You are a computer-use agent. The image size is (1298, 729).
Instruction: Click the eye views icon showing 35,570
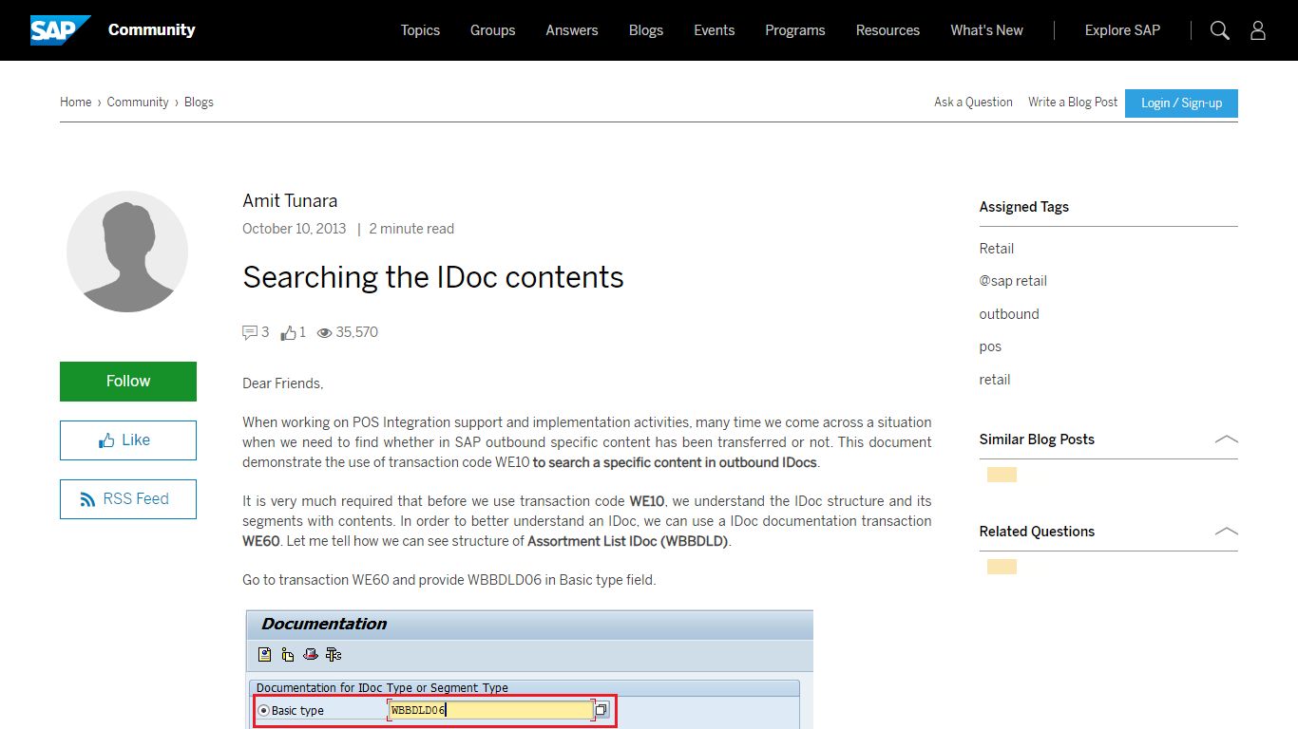[x=324, y=333]
